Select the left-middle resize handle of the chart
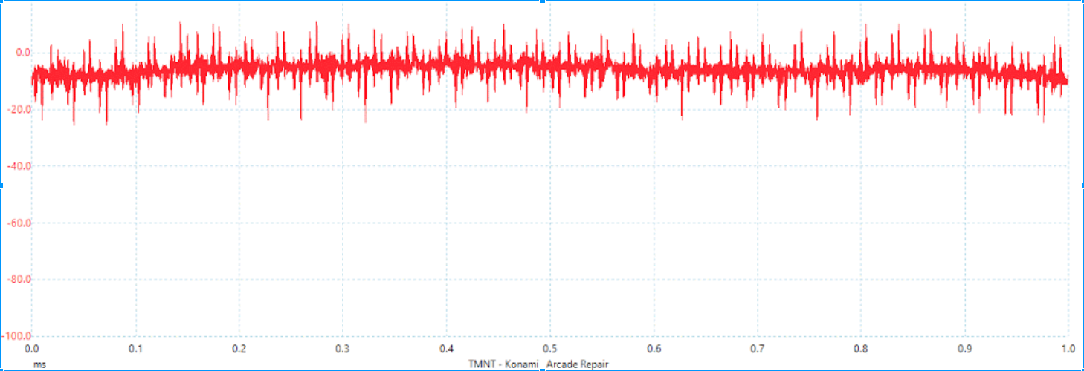Viewport: 1084px width, 371px height. [x=1, y=185]
